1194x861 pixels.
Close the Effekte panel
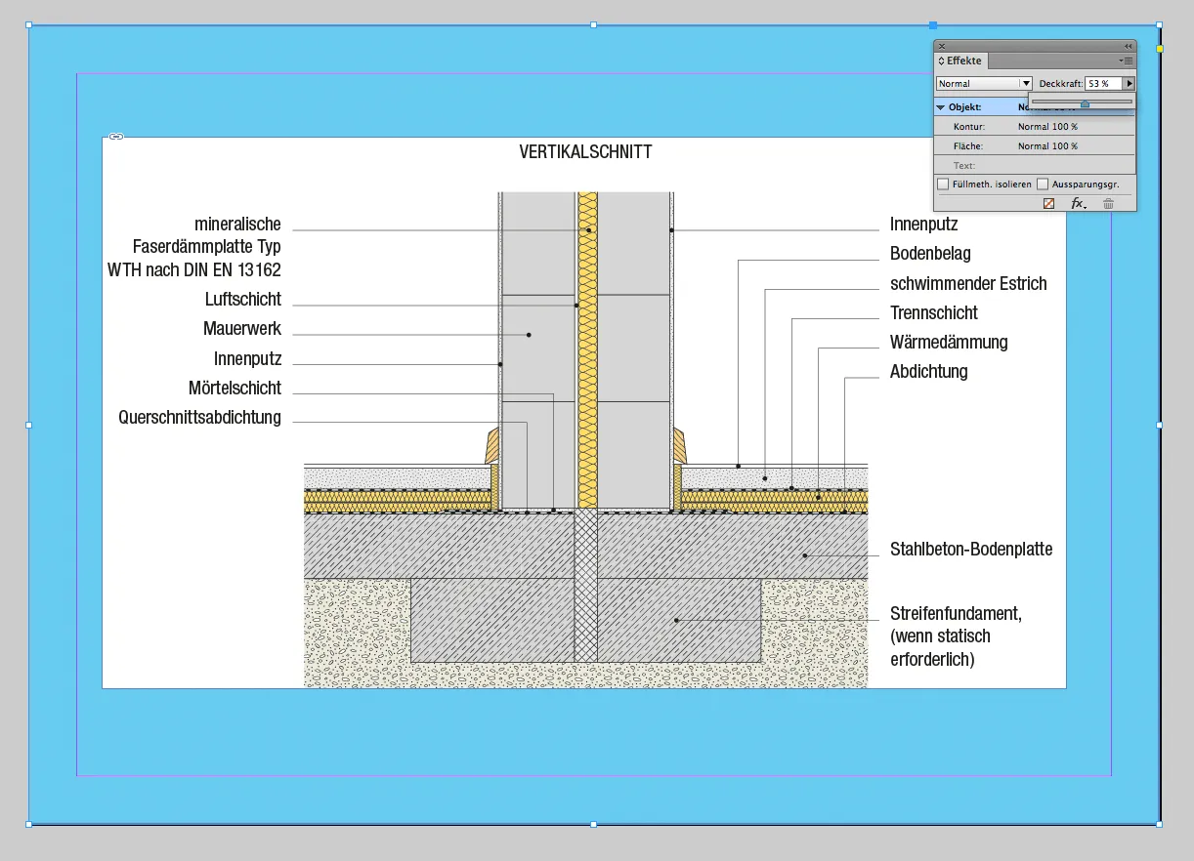click(x=941, y=46)
